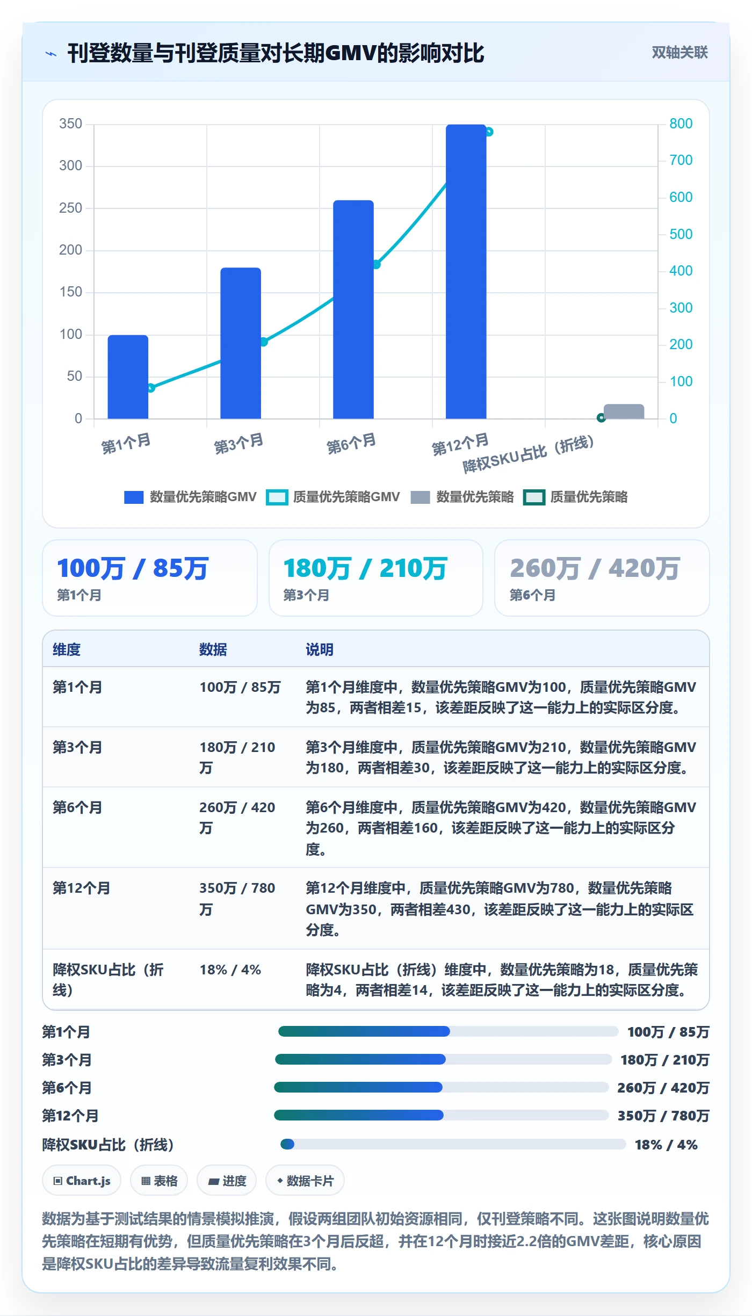Click the 维度 column header
This screenshot has width=752, height=1316.
pos(67,649)
